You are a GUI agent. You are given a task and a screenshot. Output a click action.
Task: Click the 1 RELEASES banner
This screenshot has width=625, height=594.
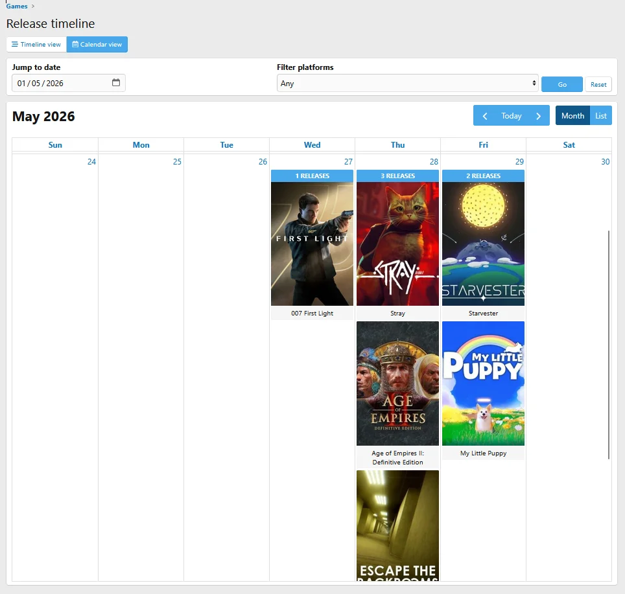pyautogui.click(x=312, y=176)
